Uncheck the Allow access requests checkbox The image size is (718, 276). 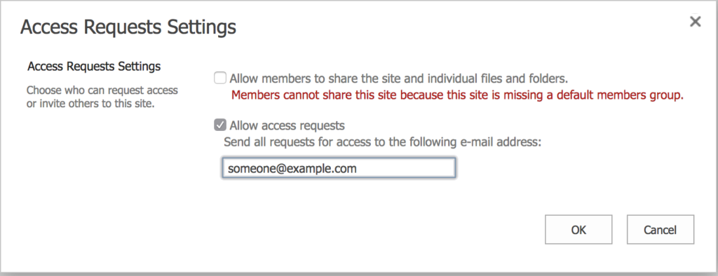tap(220, 125)
